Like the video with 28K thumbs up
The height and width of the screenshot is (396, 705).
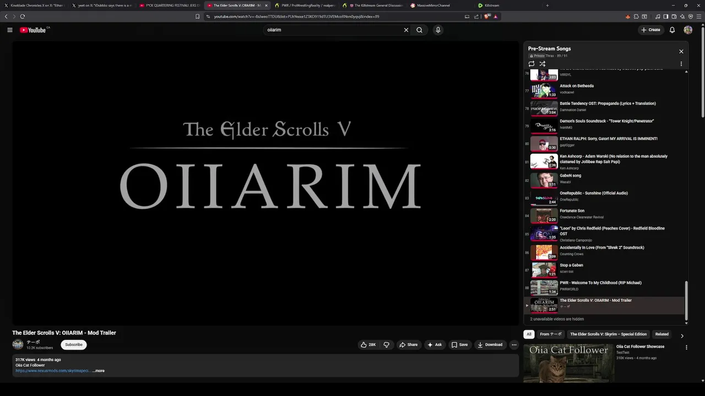pyautogui.click(x=368, y=345)
